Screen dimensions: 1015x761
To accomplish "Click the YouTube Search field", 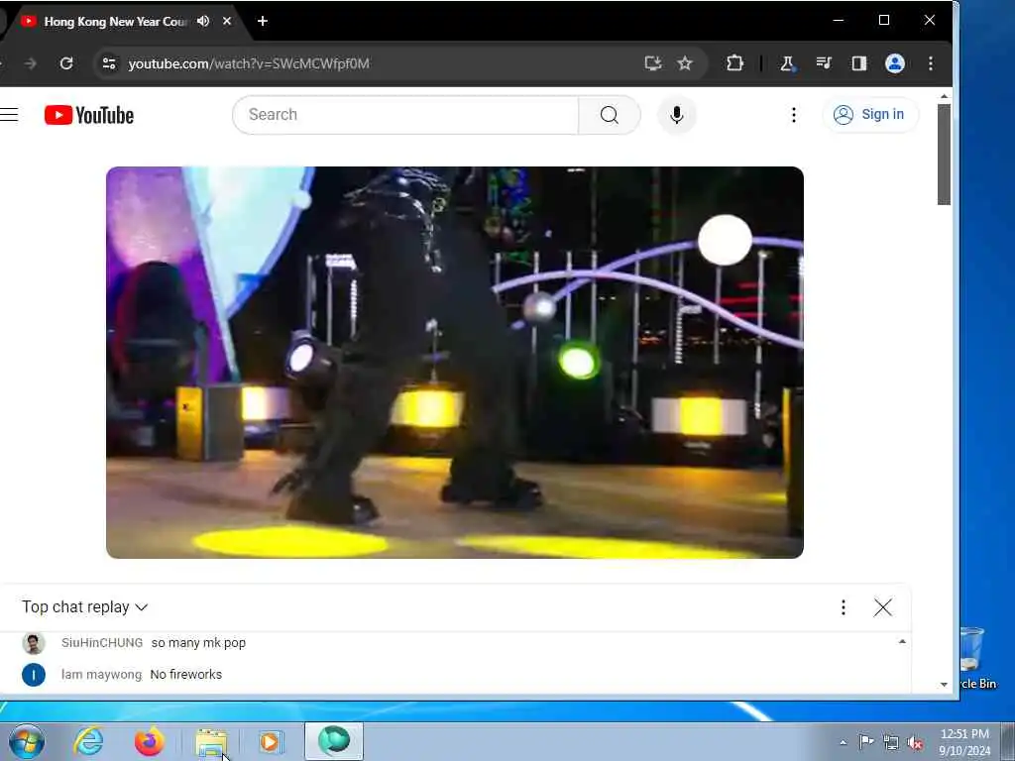I will (x=405, y=115).
